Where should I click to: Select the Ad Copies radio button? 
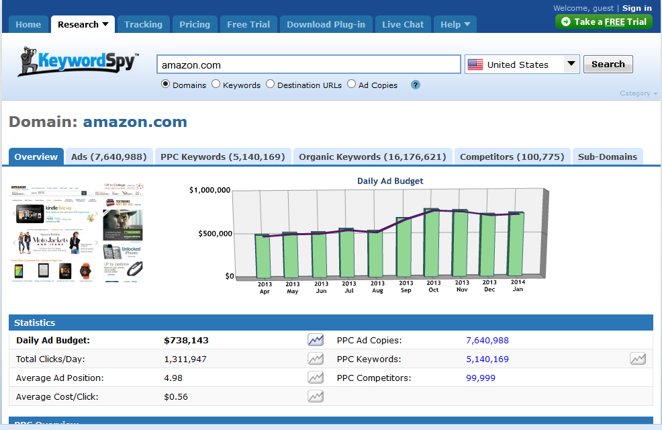tap(352, 85)
